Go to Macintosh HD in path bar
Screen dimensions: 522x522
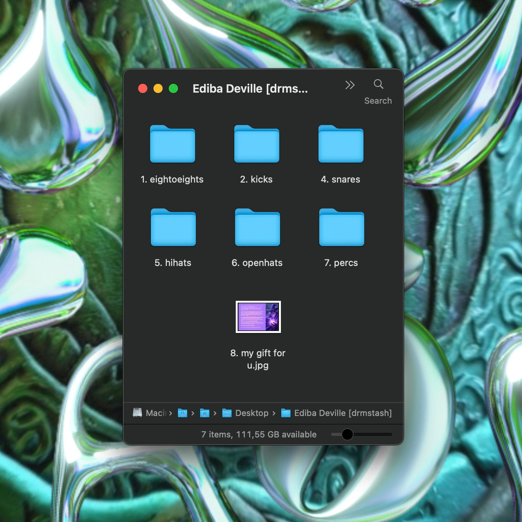pyautogui.click(x=152, y=413)
